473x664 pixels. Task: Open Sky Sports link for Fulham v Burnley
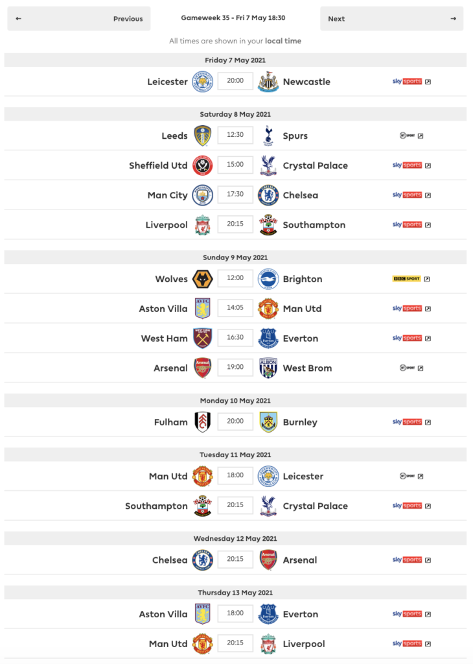pos(411,422)
